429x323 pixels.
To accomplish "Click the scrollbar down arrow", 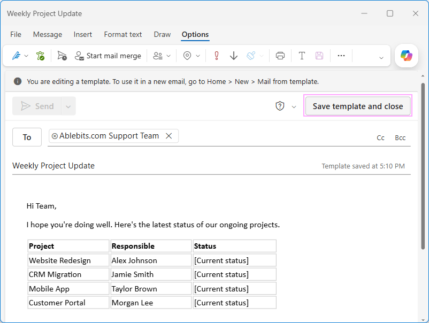I will pos(423,319).
